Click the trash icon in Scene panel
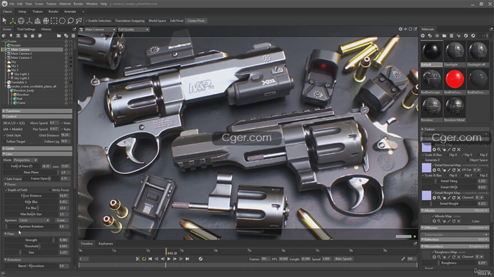Viewport: 494px width, 277px height. pyautogui.click(x=73, y=36)
